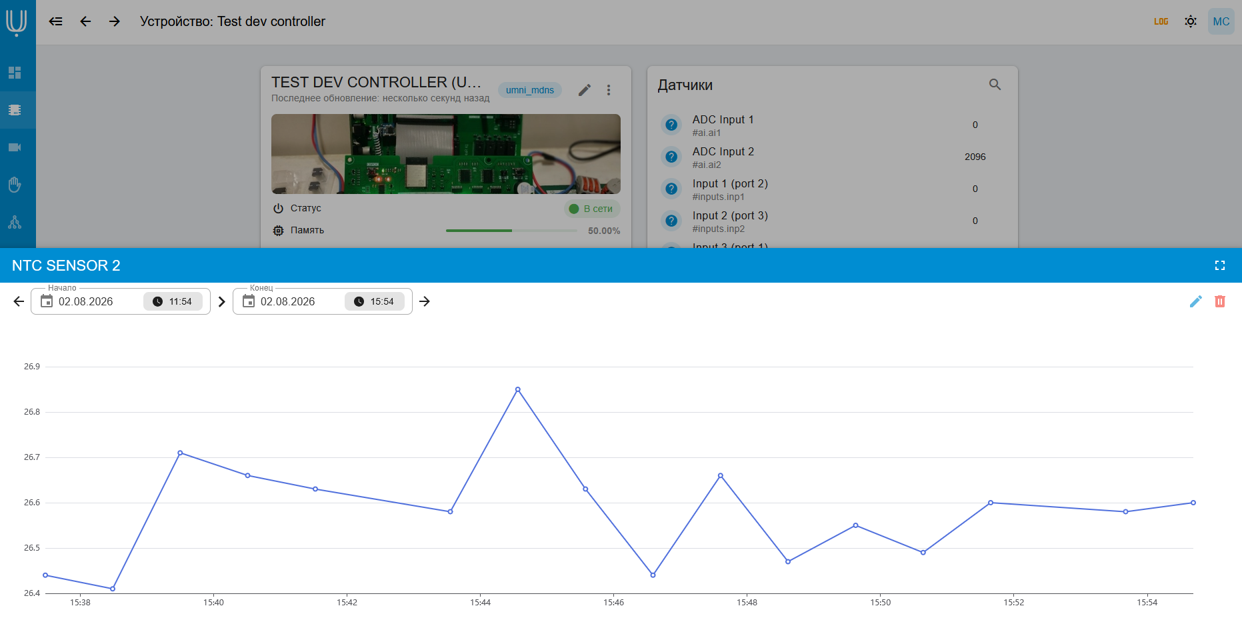1242x628 pixels.
Task: Click the MC user avatar
Action: pos(1221,21)
